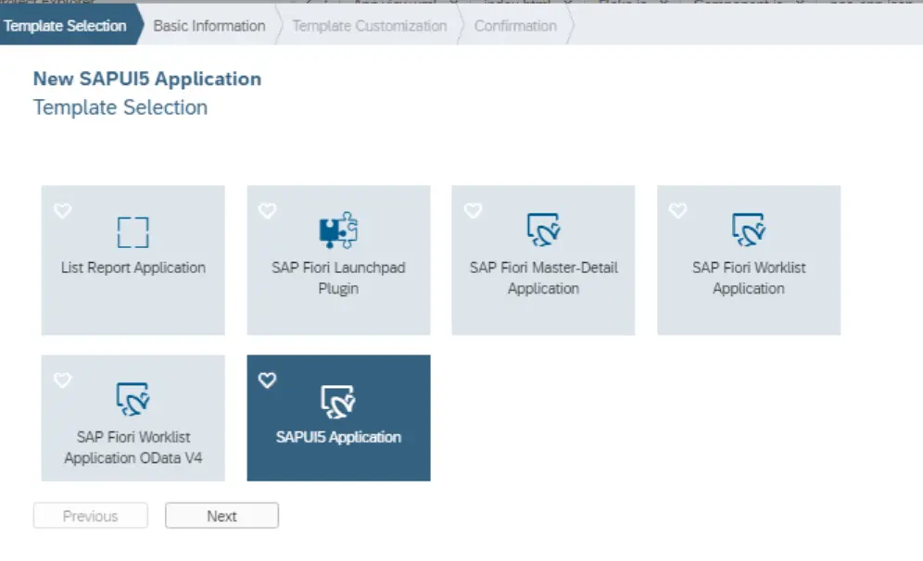
Task: Switch to the Template Customization step
Action: (x=369, y=26)
